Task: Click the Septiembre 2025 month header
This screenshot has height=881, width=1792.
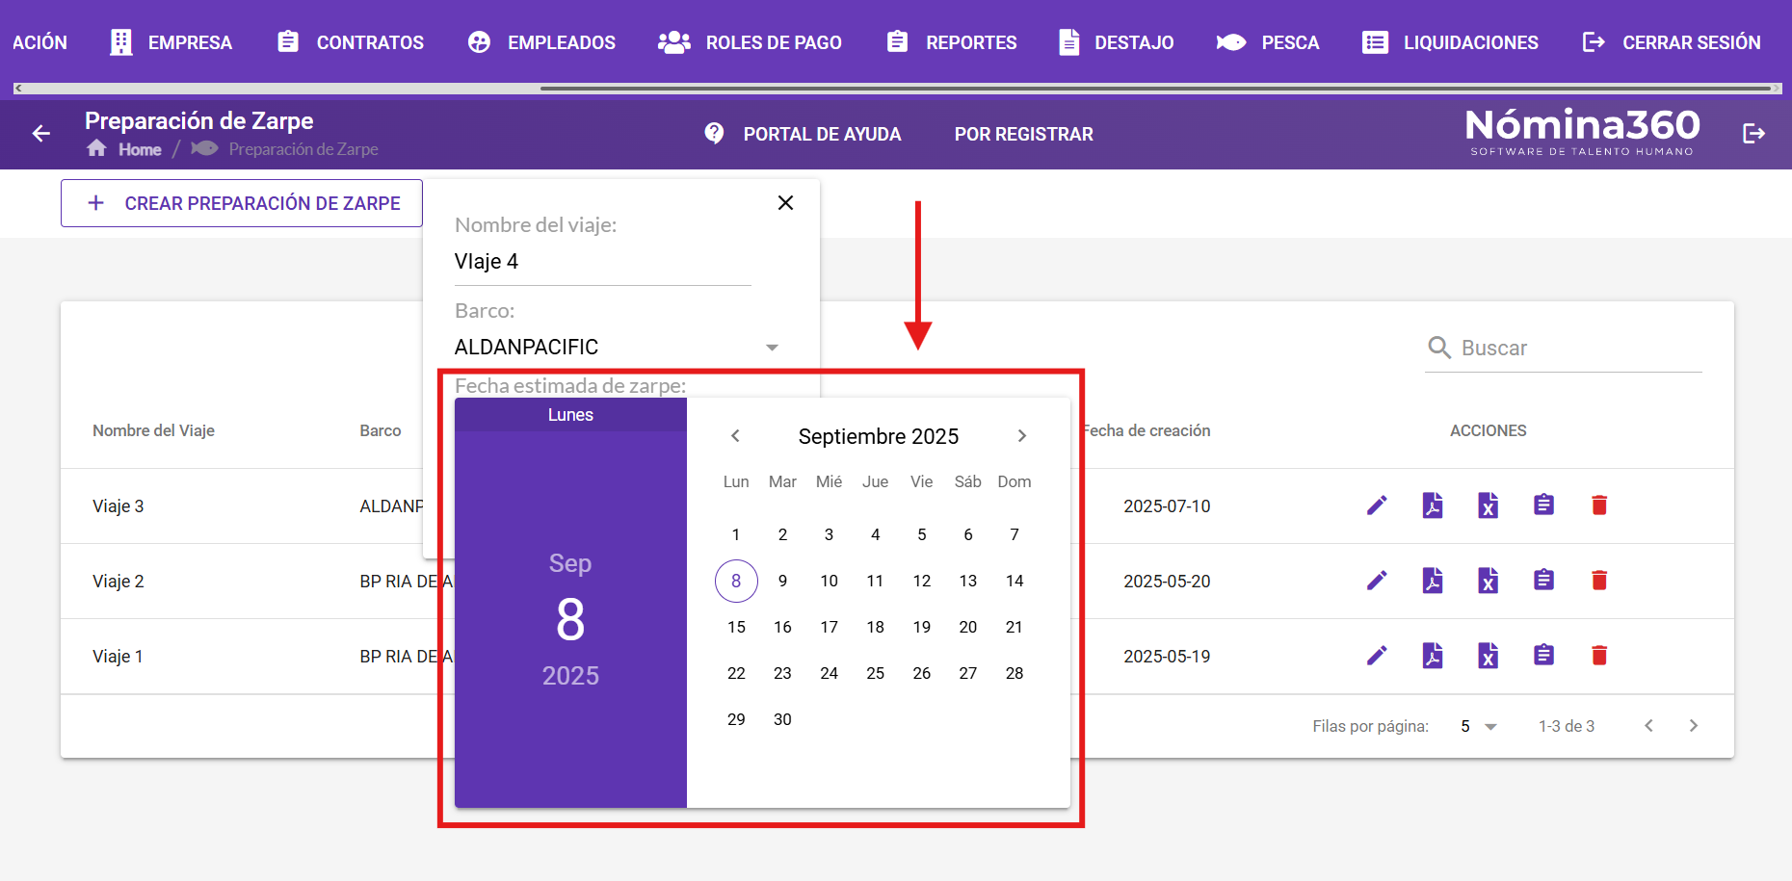Action: tap(879, 436)
